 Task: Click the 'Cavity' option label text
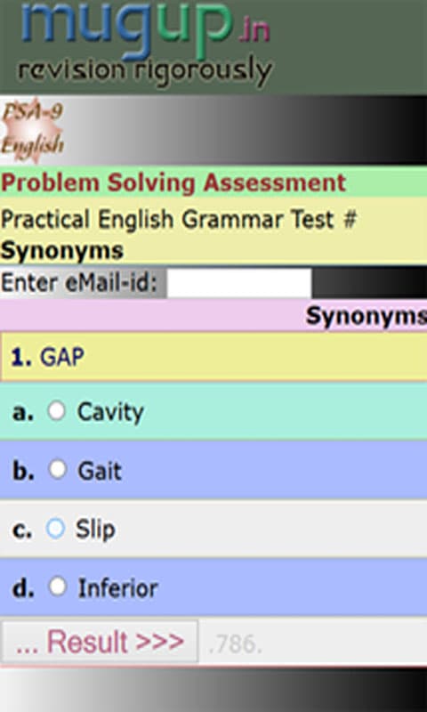[110, 412]
